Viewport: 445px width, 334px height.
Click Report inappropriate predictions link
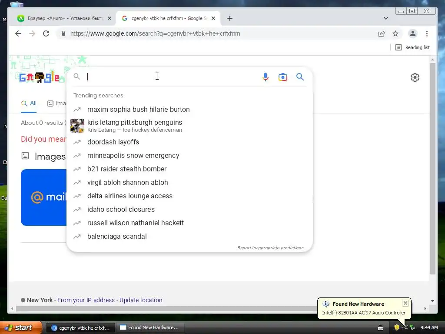tap(270, 247)
